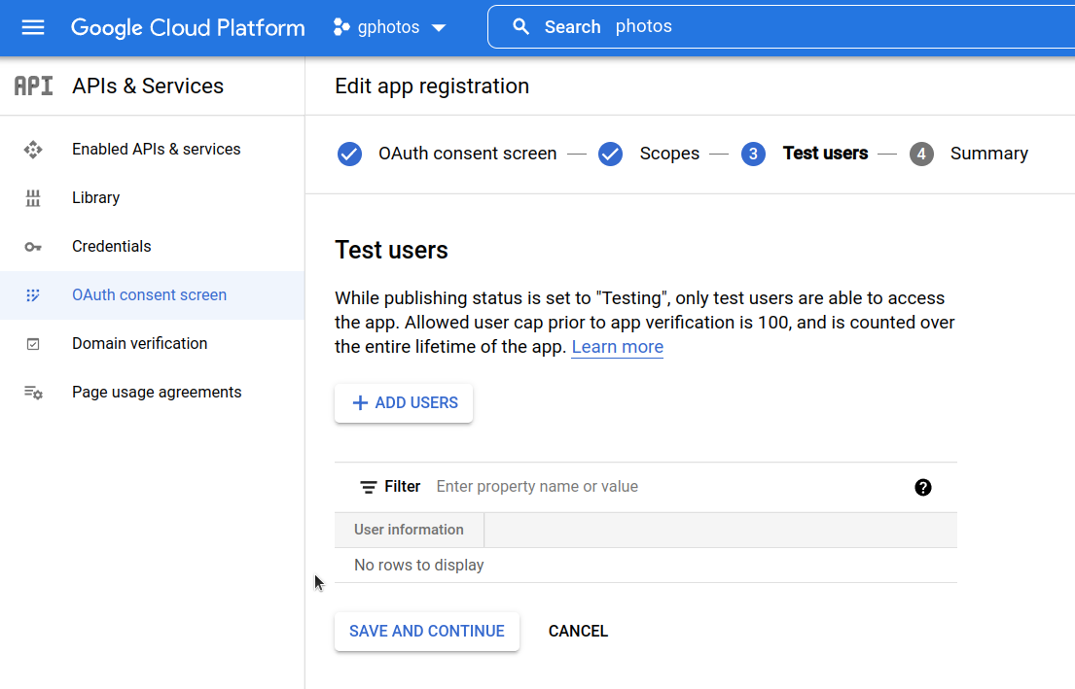Click the Library icon in sidebar
Image resolution: width=1075 pixels, height=689 pixels.
pos(33,198)
